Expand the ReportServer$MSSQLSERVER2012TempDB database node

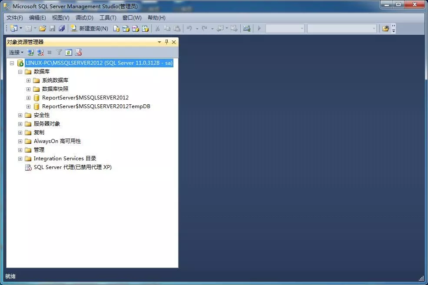pyautogui.click(x=28, y=106)
